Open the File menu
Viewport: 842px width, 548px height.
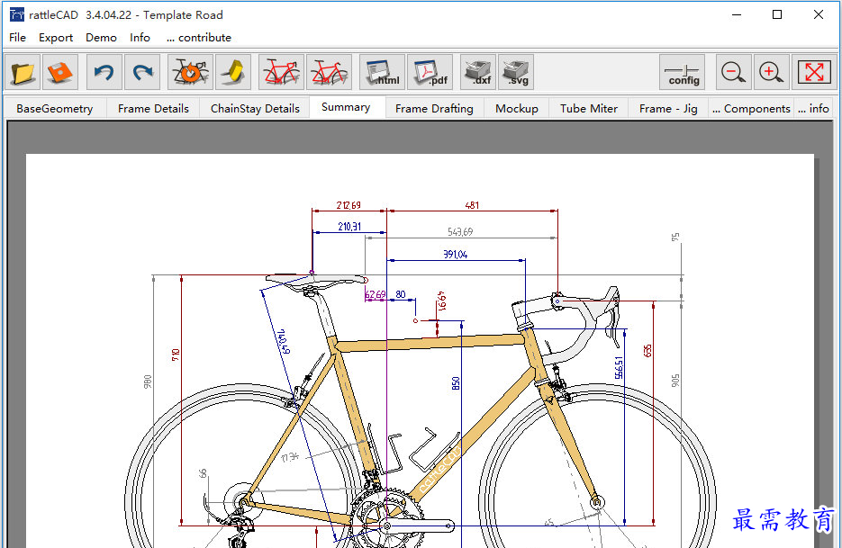[x=17, y=38]
